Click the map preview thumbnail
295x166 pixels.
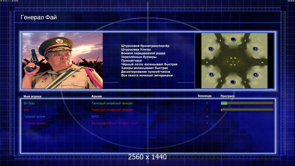[x=234, y=61]
